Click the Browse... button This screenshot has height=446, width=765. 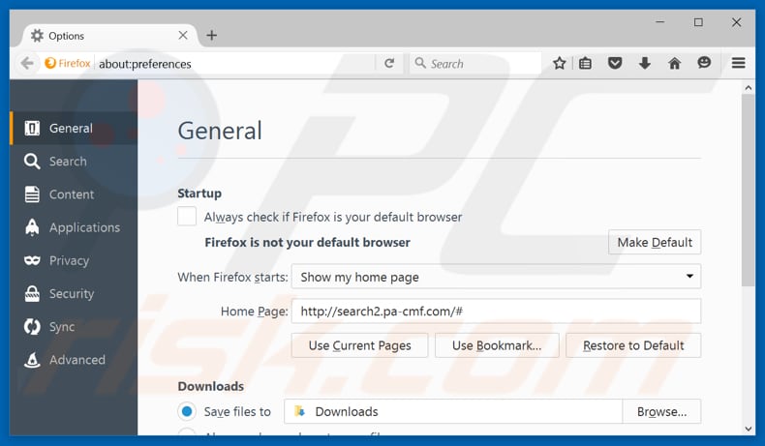click(661, 412)
